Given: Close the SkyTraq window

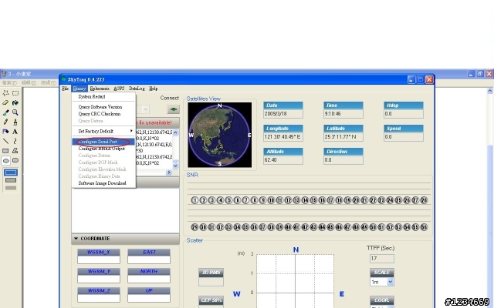Looking at the screenshot, I should (x=429, y=79).
